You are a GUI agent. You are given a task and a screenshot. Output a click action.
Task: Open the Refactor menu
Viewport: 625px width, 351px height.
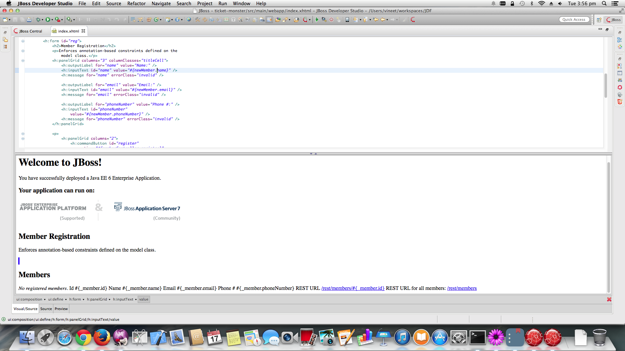pyautogui.click(x=136, y=4)
